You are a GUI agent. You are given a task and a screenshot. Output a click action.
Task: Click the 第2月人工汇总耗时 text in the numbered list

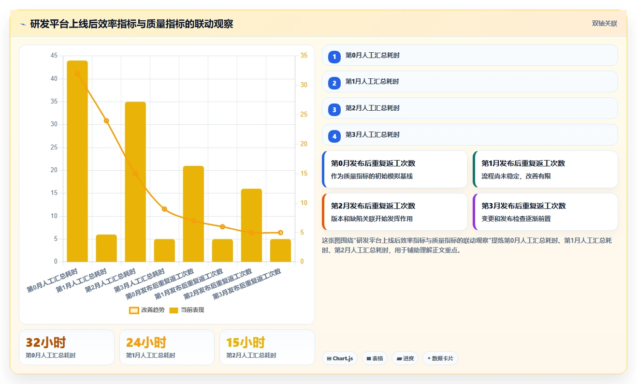click(x=372, y=108)
